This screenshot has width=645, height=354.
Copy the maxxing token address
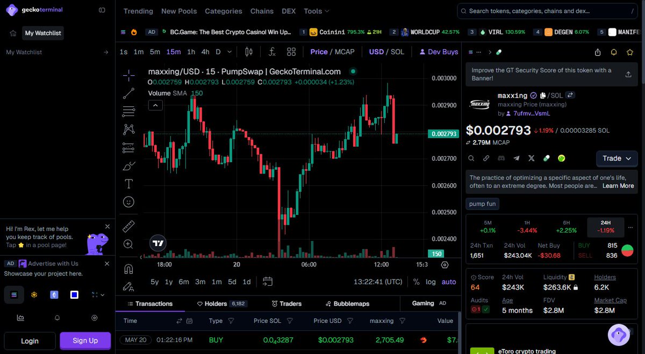[x=543, y=95]
